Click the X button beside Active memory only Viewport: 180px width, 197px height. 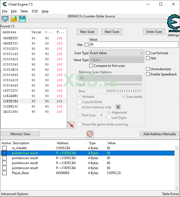pos(118,107)
